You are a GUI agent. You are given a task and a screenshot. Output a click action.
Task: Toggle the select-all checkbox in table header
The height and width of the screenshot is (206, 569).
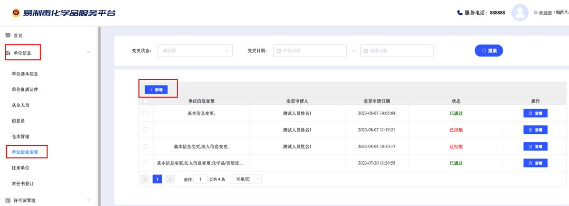click(146, 101)
